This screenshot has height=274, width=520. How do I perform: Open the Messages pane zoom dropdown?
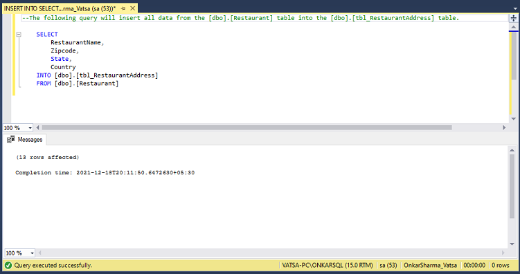pos(32,253)
